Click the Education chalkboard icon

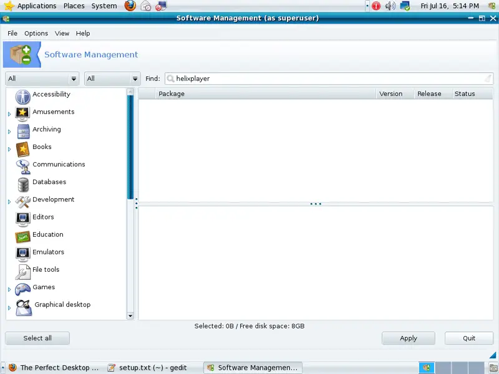22,237
